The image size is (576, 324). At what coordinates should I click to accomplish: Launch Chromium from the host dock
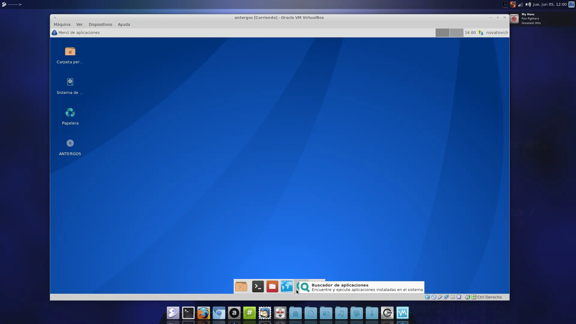[x=219, y=313]
